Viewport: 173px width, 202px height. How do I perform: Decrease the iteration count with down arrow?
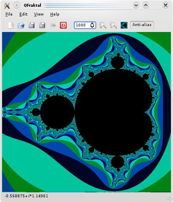92,27
